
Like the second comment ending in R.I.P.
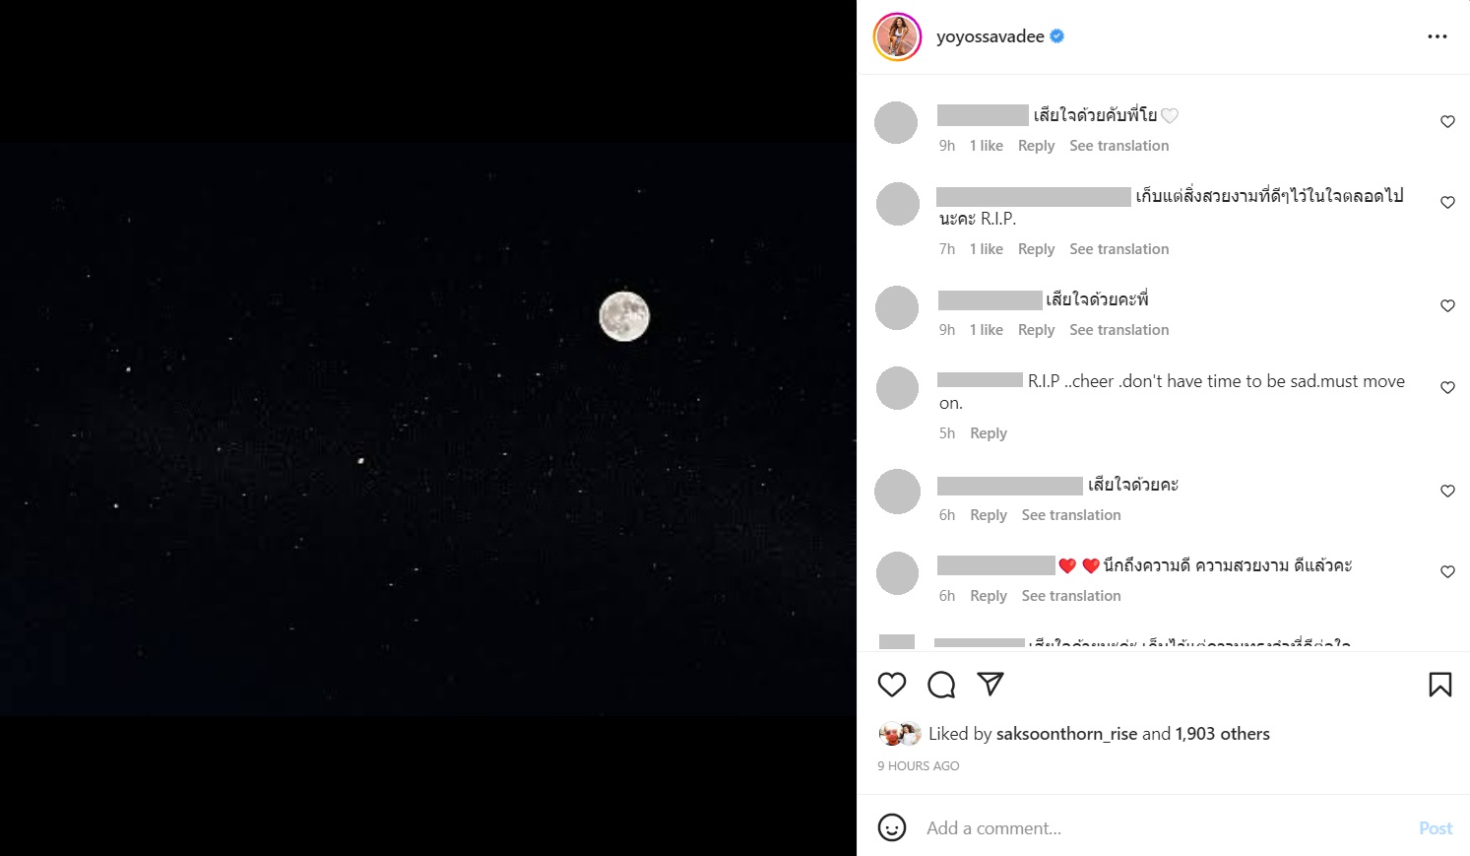click(1447, 203)
